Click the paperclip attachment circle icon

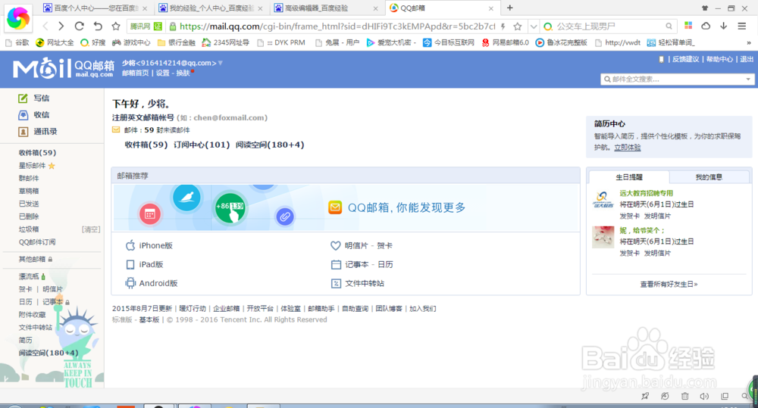pos(285,216)
